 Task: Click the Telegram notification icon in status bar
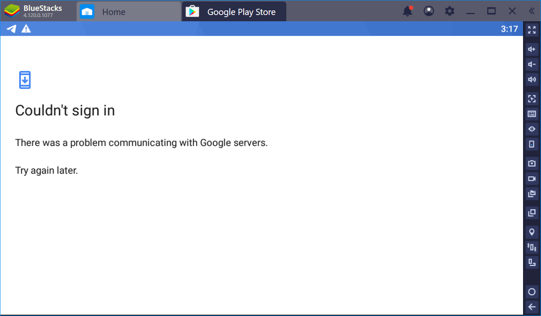point(12,29)
